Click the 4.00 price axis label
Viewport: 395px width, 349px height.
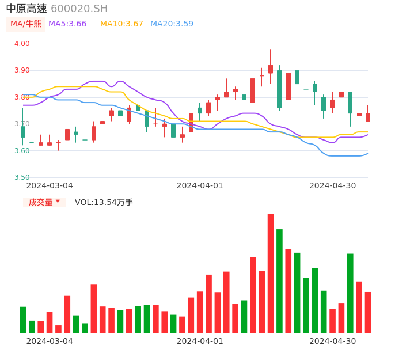(22, 44)
